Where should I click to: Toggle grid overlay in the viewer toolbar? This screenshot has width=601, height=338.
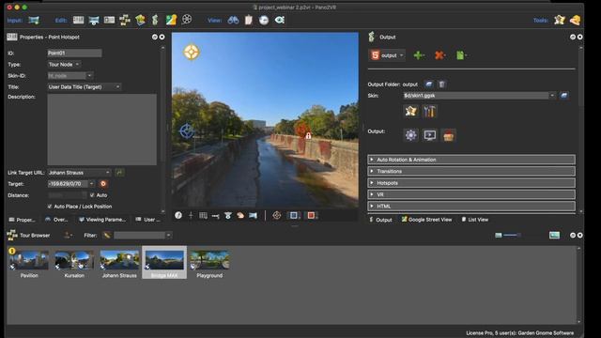(x=203, y=215)
